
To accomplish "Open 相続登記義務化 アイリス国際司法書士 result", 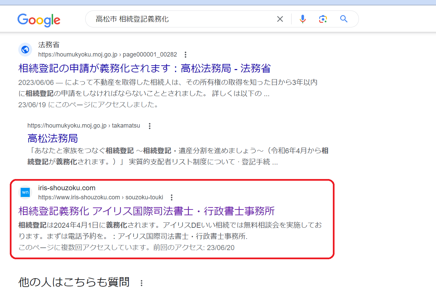I will click(x=146, y=211).
